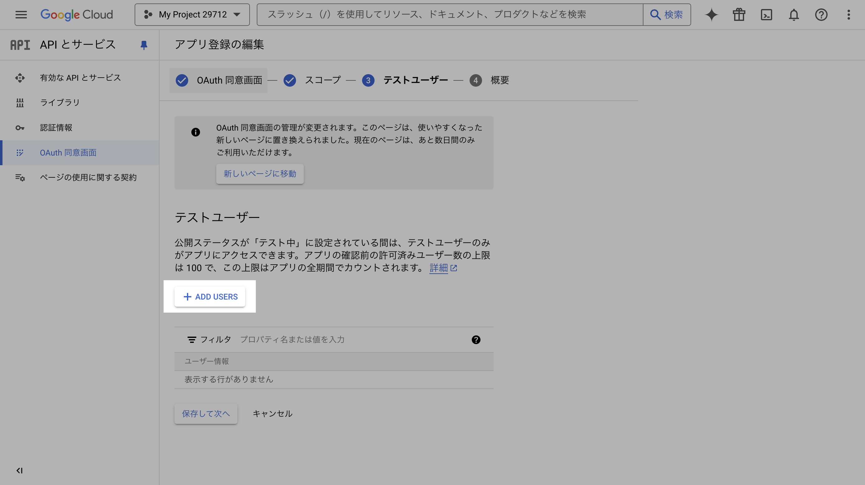The image size is (865, 485).
Task: Unpin the API とサービス pin icon
Action: pyautogui.click(x=144, y=45)
